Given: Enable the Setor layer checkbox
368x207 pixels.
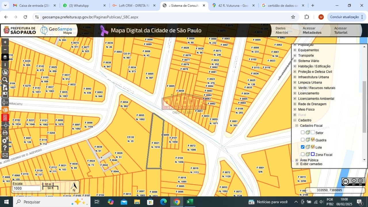Looking at the screenshot, I should pos(302,132).
